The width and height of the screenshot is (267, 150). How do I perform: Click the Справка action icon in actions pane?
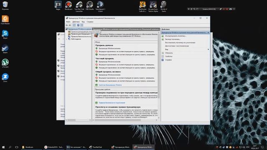click(163, 60)
